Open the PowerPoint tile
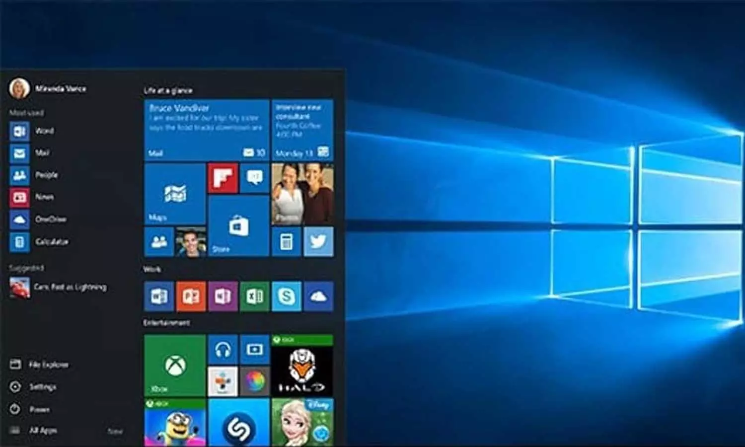The height and width of the screenshot is (447, 745). coord(191,297)
